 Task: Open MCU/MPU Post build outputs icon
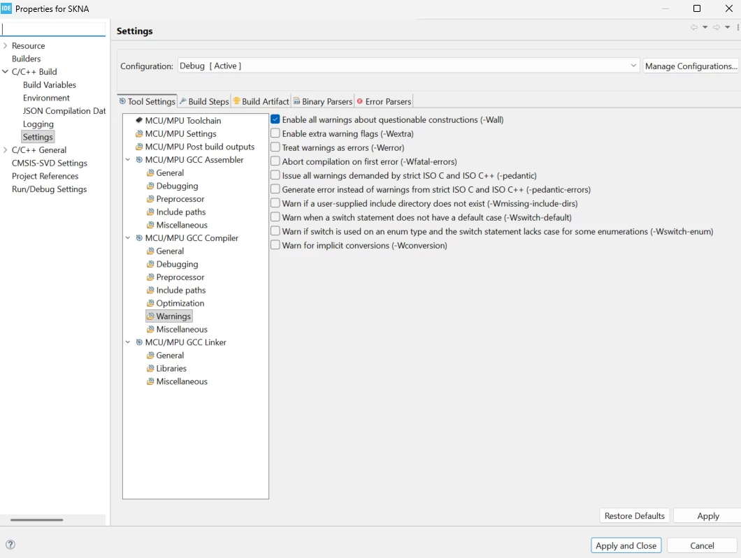(139, 147)
